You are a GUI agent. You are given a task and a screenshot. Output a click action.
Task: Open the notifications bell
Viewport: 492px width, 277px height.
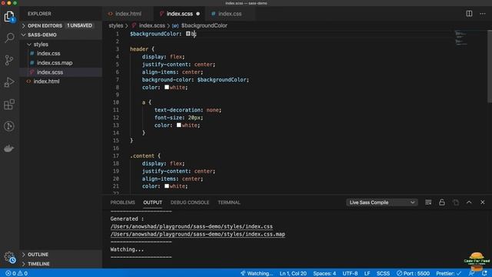[x=485, y=274]
